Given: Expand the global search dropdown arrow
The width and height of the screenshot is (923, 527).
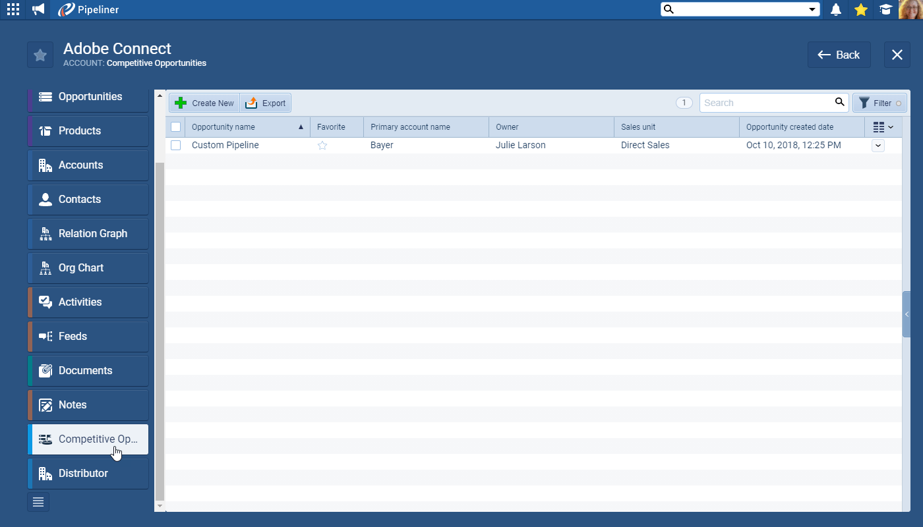Looking at the screenshot, I should pos(814,9).
